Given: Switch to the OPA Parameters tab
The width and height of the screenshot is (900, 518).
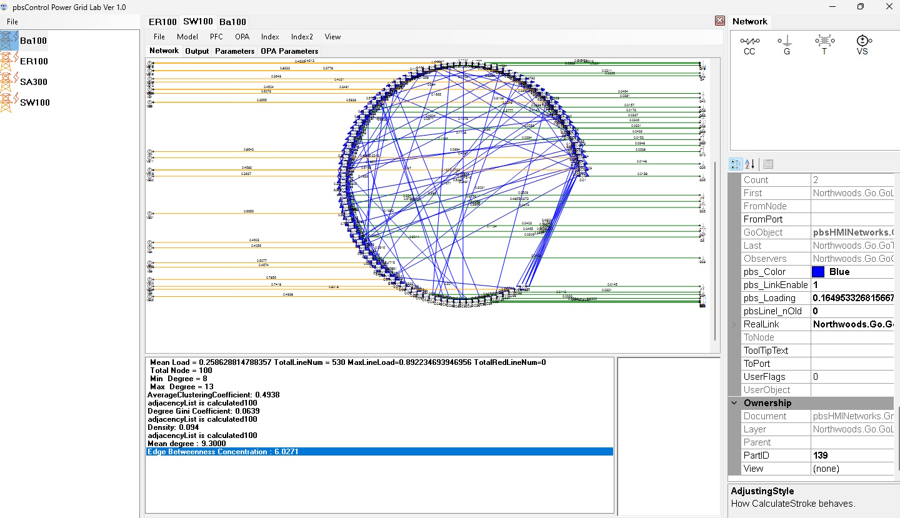Looking at the screenshot, I should click(x=289, y=51).
